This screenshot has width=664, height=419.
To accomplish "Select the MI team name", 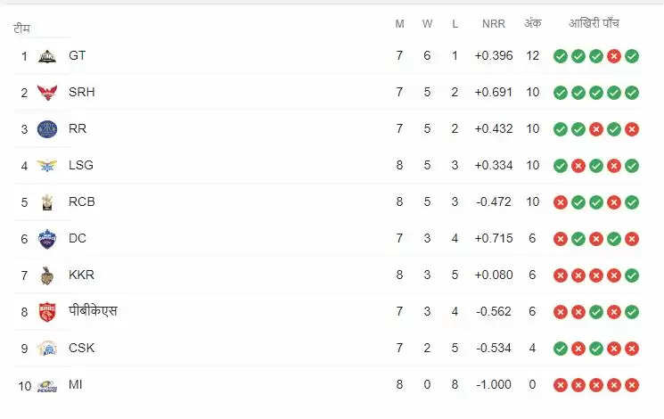I will 76,384.
